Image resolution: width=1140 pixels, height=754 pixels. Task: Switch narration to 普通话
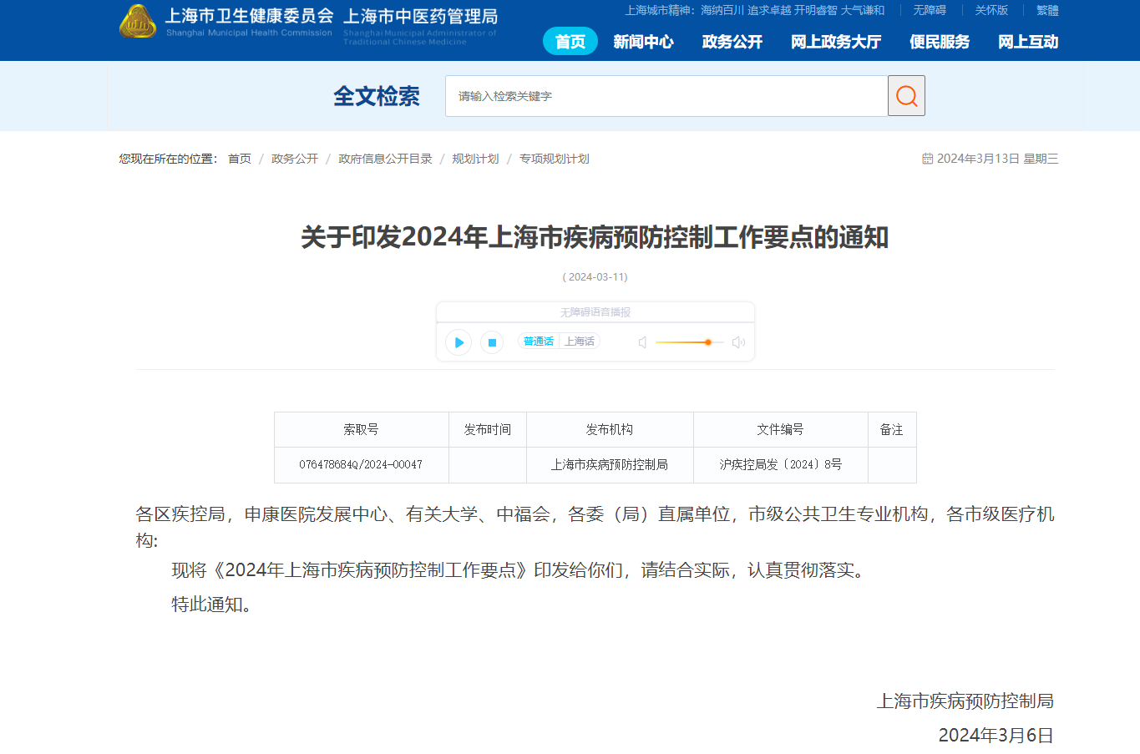coord(539,342)
